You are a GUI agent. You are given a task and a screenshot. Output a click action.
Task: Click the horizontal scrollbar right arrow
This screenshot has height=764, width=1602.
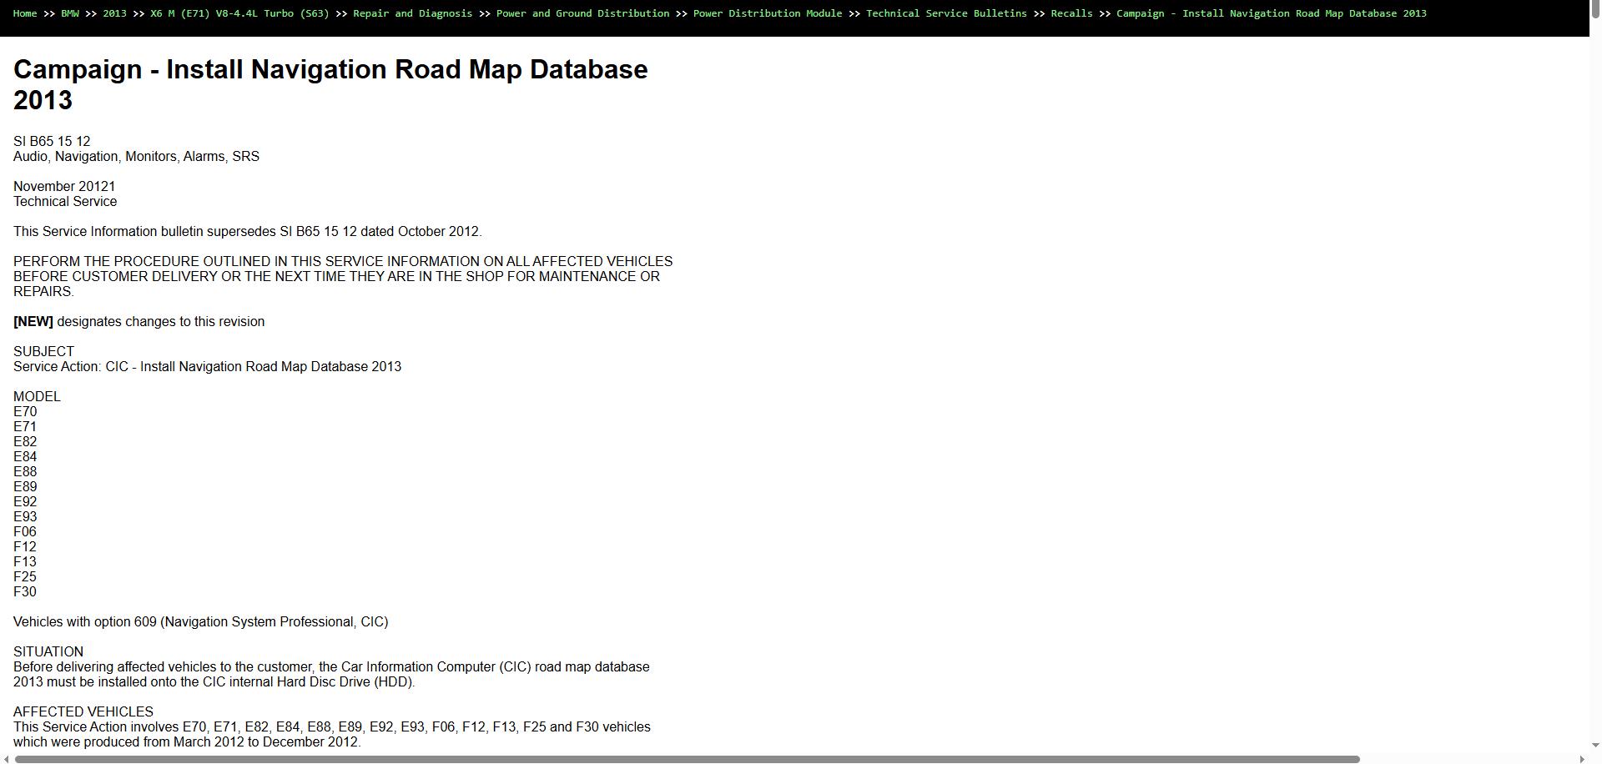[x=1582, y=759]
